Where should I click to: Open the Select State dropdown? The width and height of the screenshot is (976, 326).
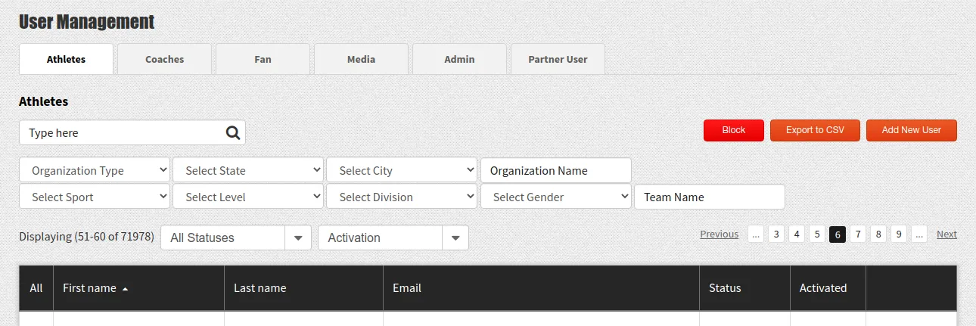pyautogui.click(x=248, y=170)
